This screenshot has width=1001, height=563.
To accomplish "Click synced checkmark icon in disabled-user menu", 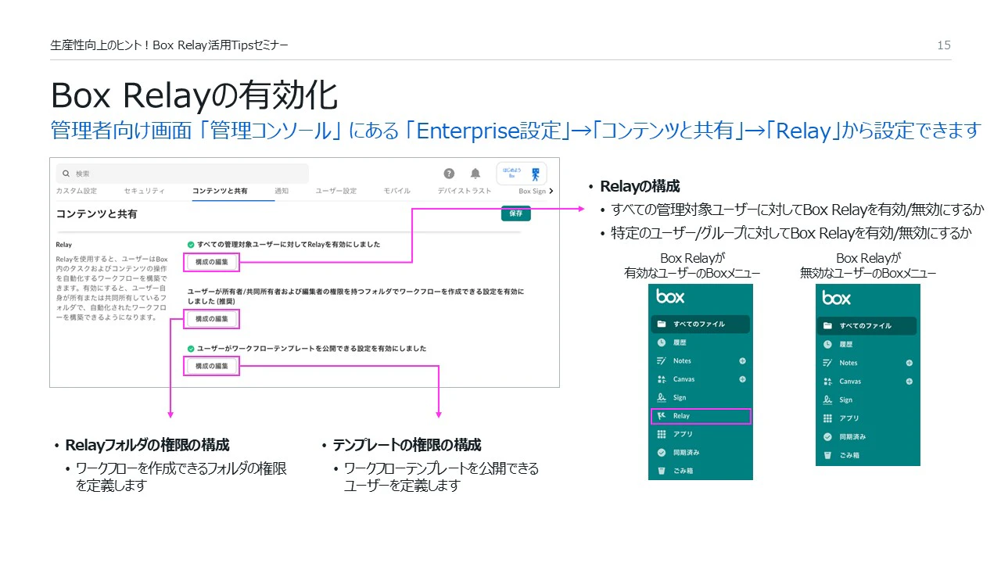I will 828,437.
